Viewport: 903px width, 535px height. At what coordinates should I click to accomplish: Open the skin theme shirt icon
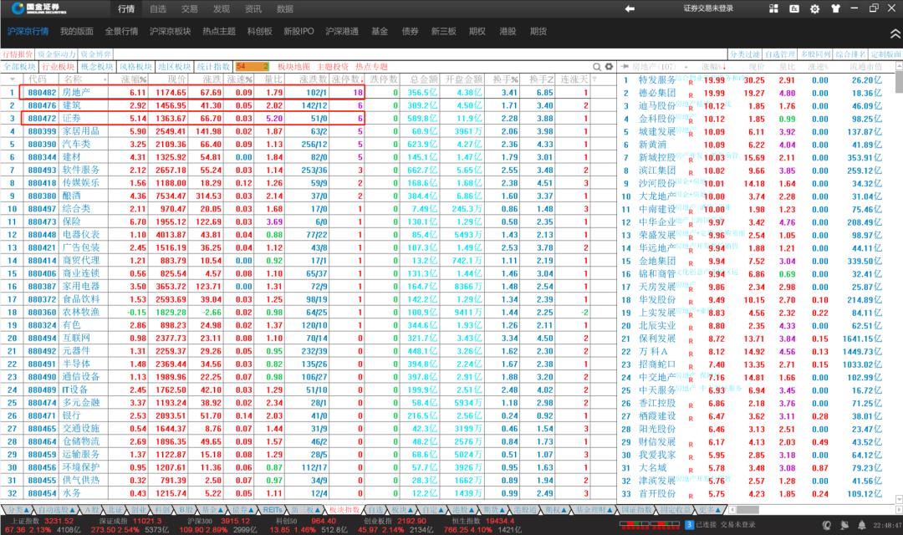point(834,9)
